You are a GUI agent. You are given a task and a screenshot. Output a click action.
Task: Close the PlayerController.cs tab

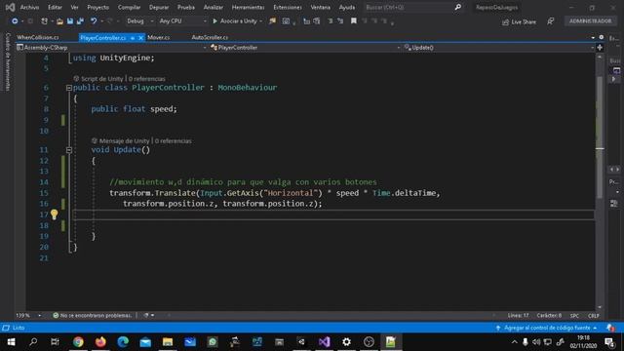(140, 38)
